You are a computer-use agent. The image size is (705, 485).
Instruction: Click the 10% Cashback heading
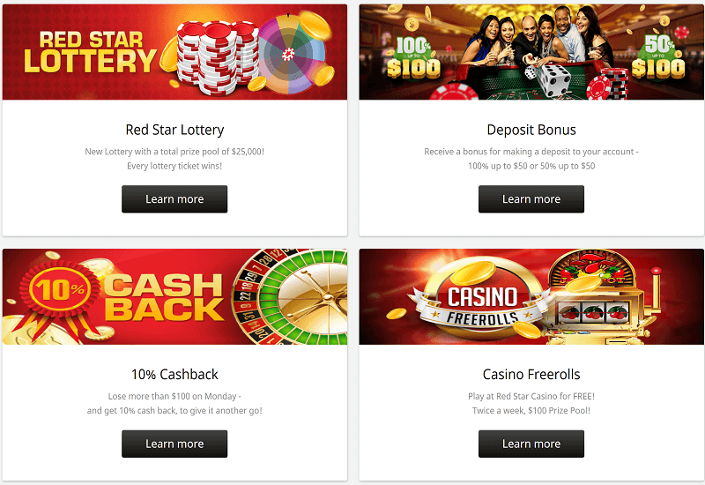(x=174, y=374)
